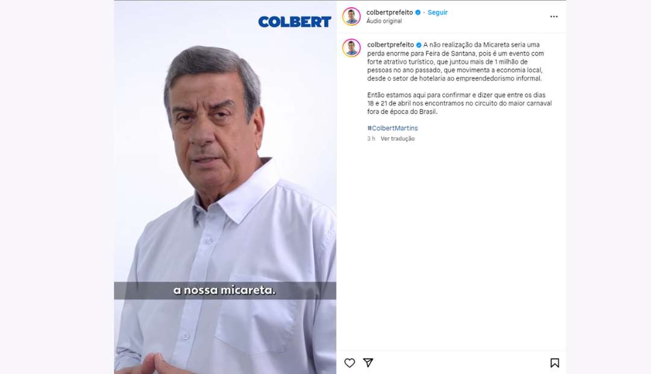The image size is (651, 374).
Task: Like the post with heart icon
Action: pyautogui.click(x=350, y=363)
